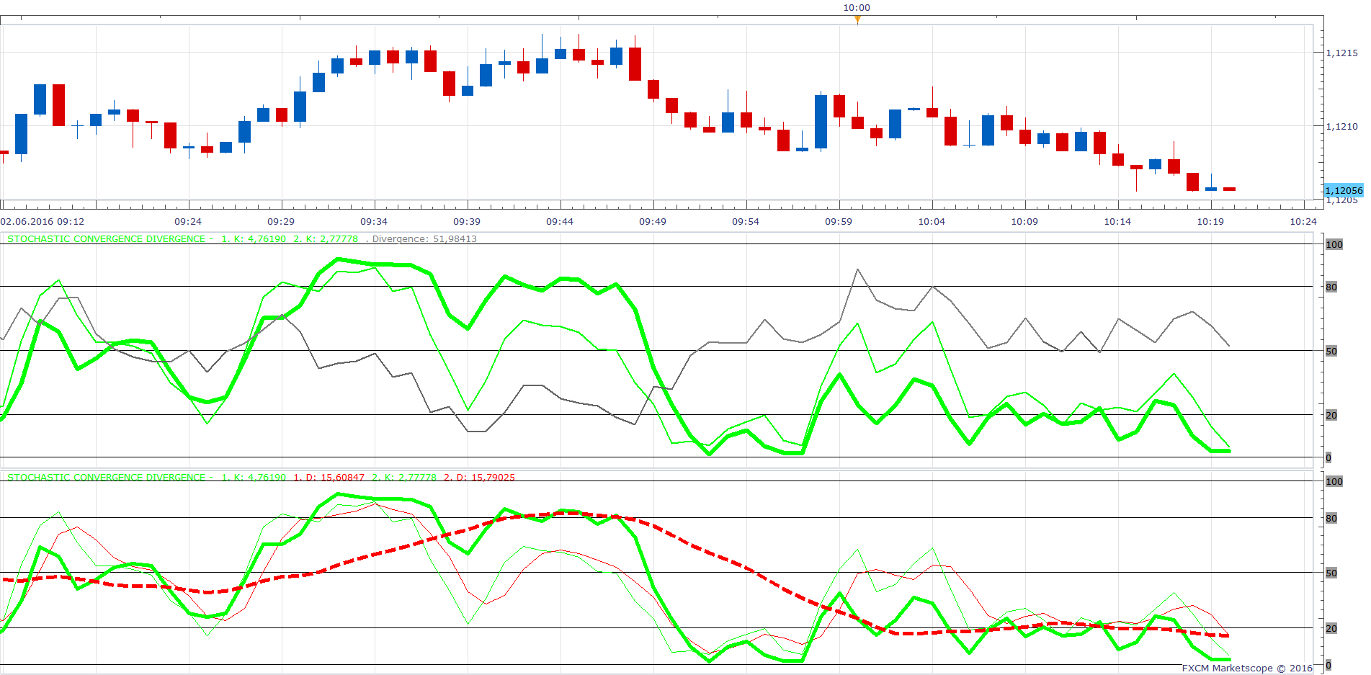Viewport: 1371px width, 675px height.
Task: Click the 09:49 time axis label
Action: coord(653,221)
